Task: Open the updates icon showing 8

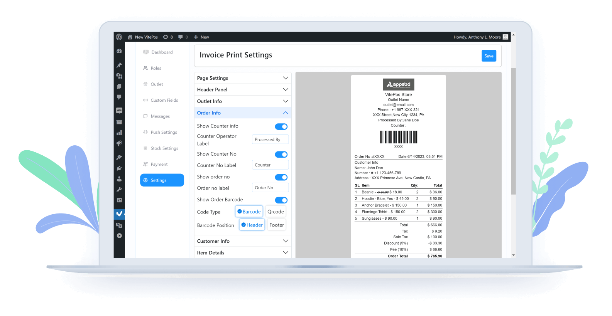Action: click(166, 37)
